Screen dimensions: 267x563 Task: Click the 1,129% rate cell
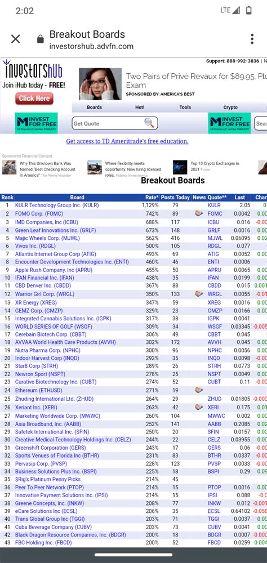coord(150,205)
